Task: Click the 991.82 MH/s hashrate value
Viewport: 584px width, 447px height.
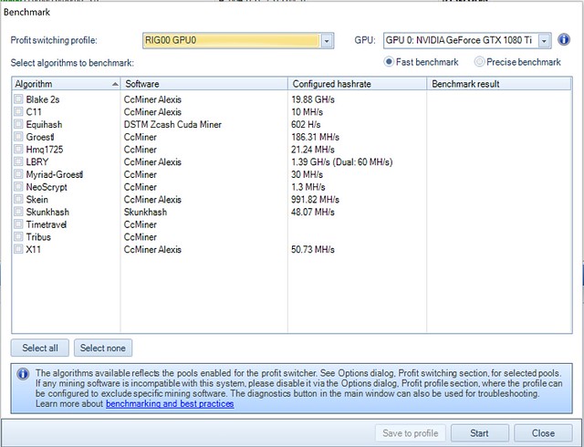Action: 315,199
